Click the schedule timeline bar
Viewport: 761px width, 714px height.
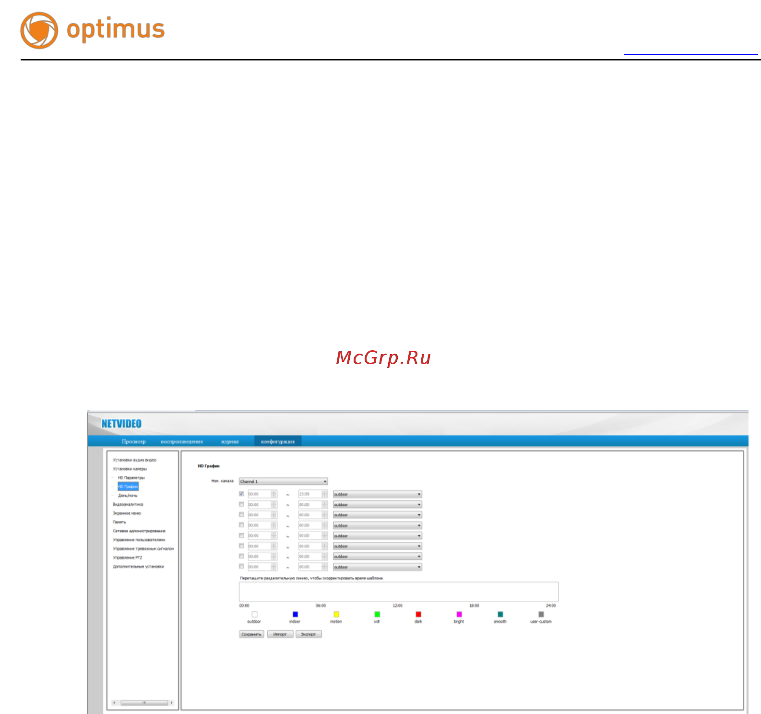tap(399, 592)
